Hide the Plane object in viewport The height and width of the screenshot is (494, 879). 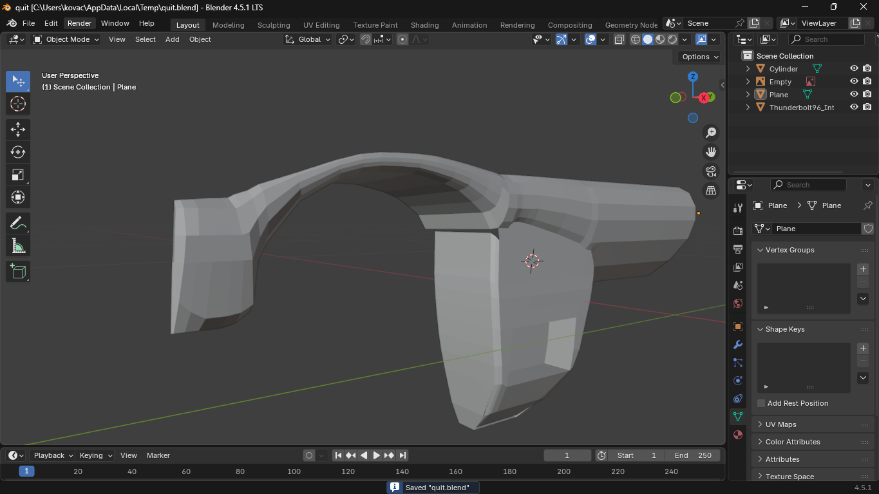pyautogui.click(x=854, y=94)
